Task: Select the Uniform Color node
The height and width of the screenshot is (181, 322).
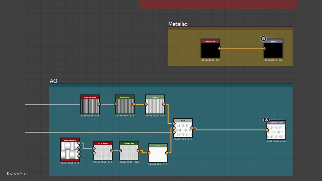Action: pos(210,49)
